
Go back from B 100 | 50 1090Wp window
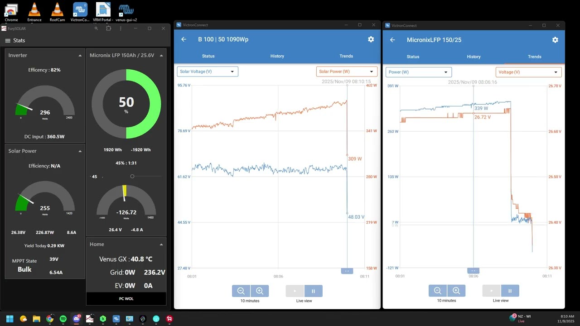184,39
